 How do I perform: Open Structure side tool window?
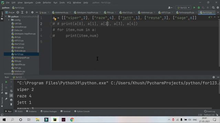(2, 88)
